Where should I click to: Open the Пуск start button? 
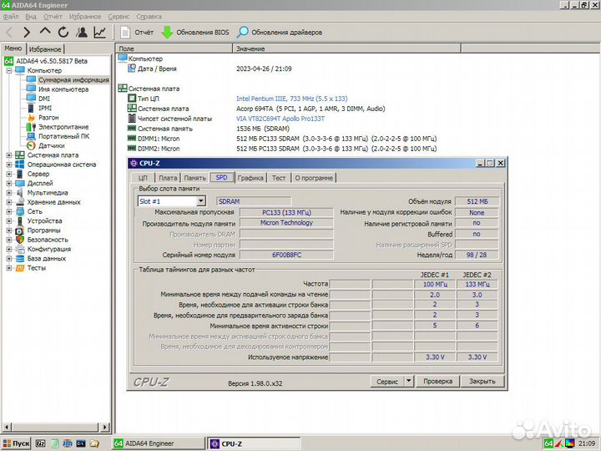16,443
